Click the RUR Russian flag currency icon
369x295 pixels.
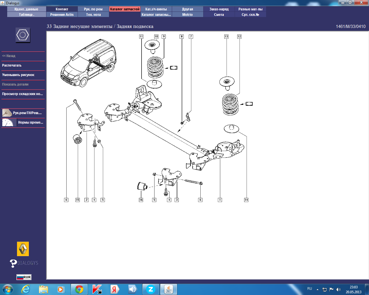[x=24, y=277]
